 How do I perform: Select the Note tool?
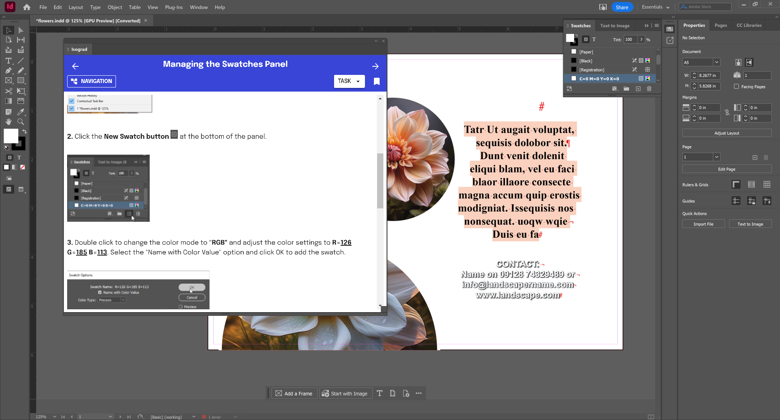click(8, 112)
